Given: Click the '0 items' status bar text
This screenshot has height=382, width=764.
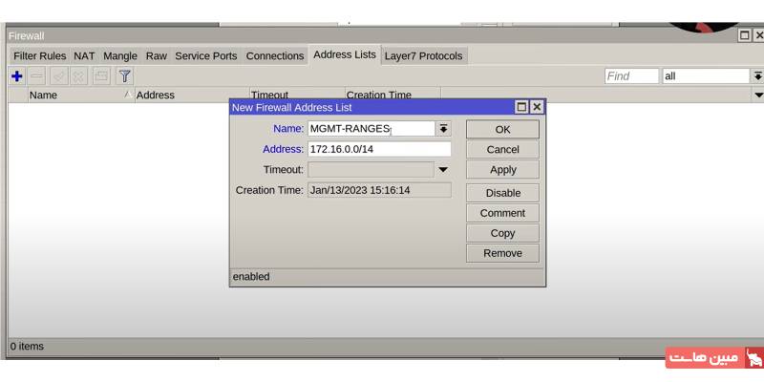Looking at the screenshot, I should [27, 347].
